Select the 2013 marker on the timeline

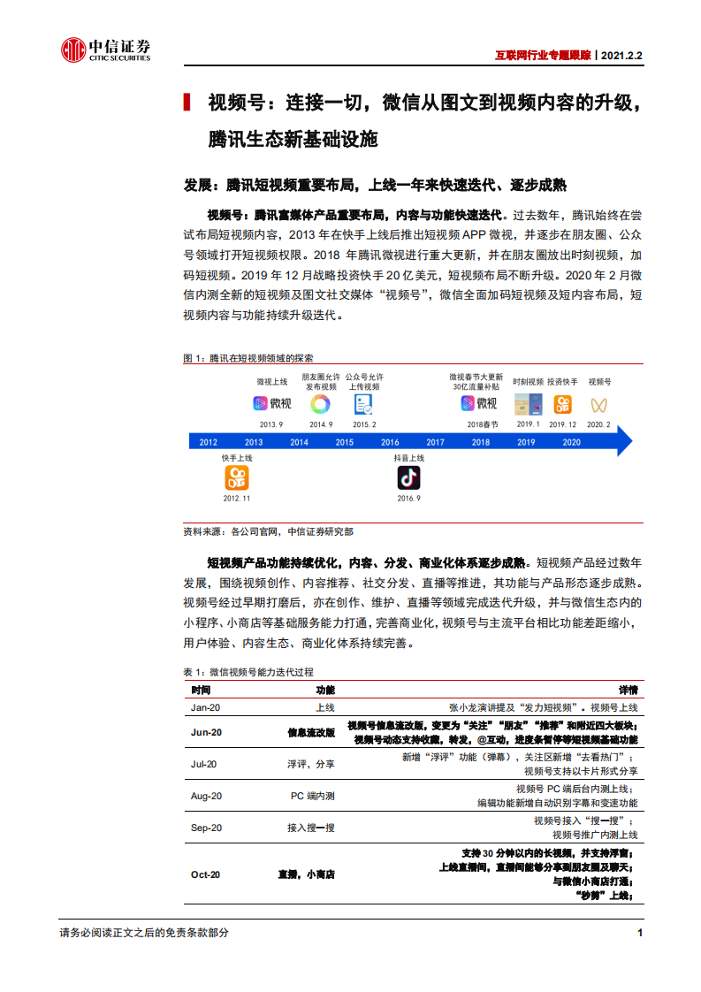tap(254, 442)
